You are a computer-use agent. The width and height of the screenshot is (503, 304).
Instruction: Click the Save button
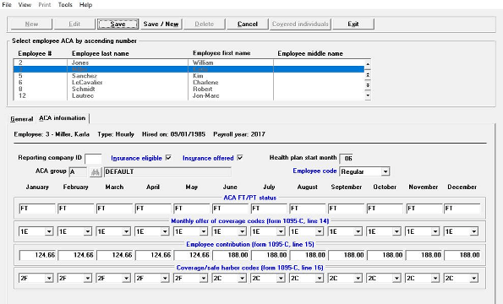point(118,24)
